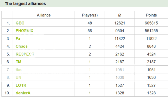Click PHOENIX's player count 58
Screen dimensions: 168x97
coord(90,31)
